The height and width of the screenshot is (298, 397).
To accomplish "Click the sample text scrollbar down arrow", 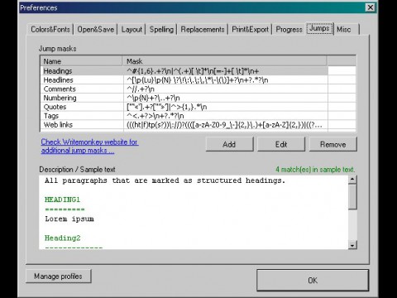I will (x=352, y=245).
